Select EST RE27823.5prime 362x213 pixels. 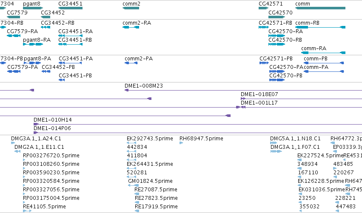pos(137,203)
